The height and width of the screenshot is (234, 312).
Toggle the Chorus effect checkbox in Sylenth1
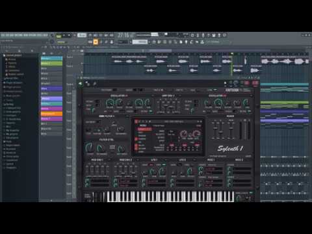point(136,138)
